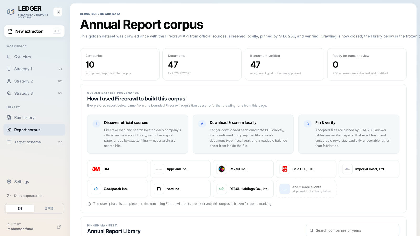Open Run history
This screenshot has width=420, height=236.
34,117
